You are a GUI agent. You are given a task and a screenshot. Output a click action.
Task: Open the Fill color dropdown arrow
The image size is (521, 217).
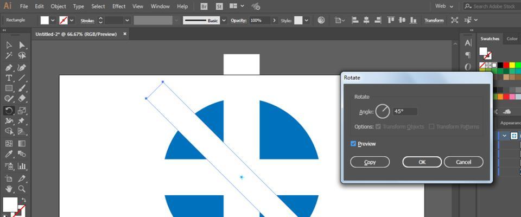tap(53, 20)
